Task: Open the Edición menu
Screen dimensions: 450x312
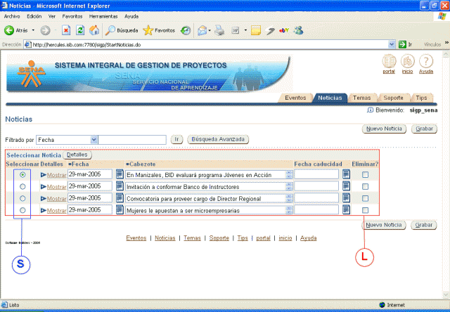Action: pyautogui.click(x=34, y=16)
